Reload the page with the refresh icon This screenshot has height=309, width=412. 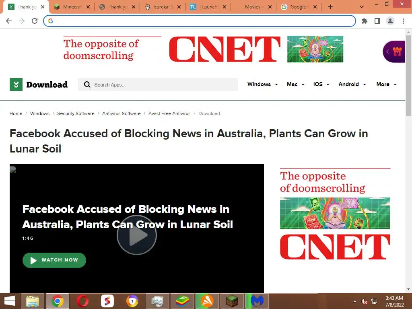coord(35,21)
